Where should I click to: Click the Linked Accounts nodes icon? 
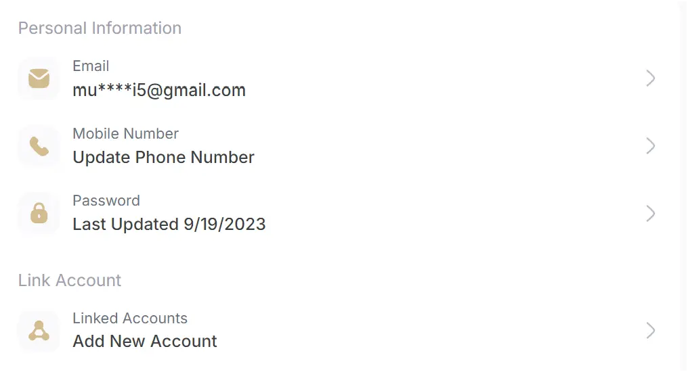pyautogui.click(x=39, y=331)
